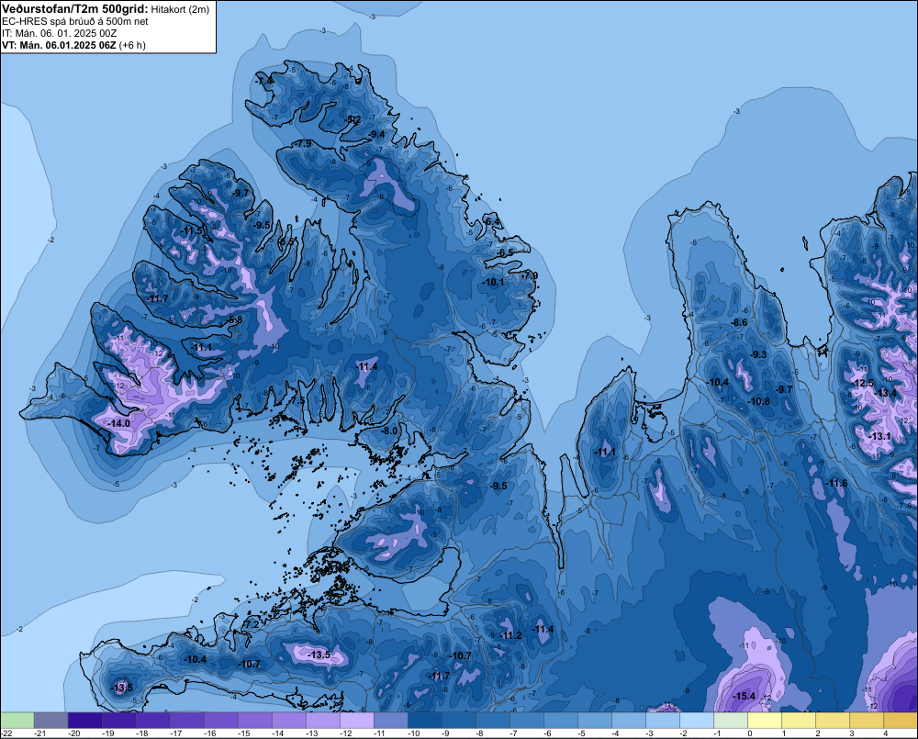Click the -8.6 temperature label
The height and width of the screenshot is (739, 918).
(x=740, y=322)
